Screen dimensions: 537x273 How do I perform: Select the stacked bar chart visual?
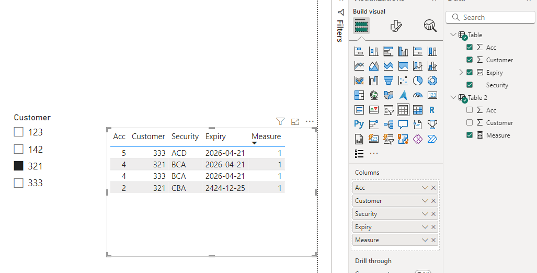pos(359,51)
